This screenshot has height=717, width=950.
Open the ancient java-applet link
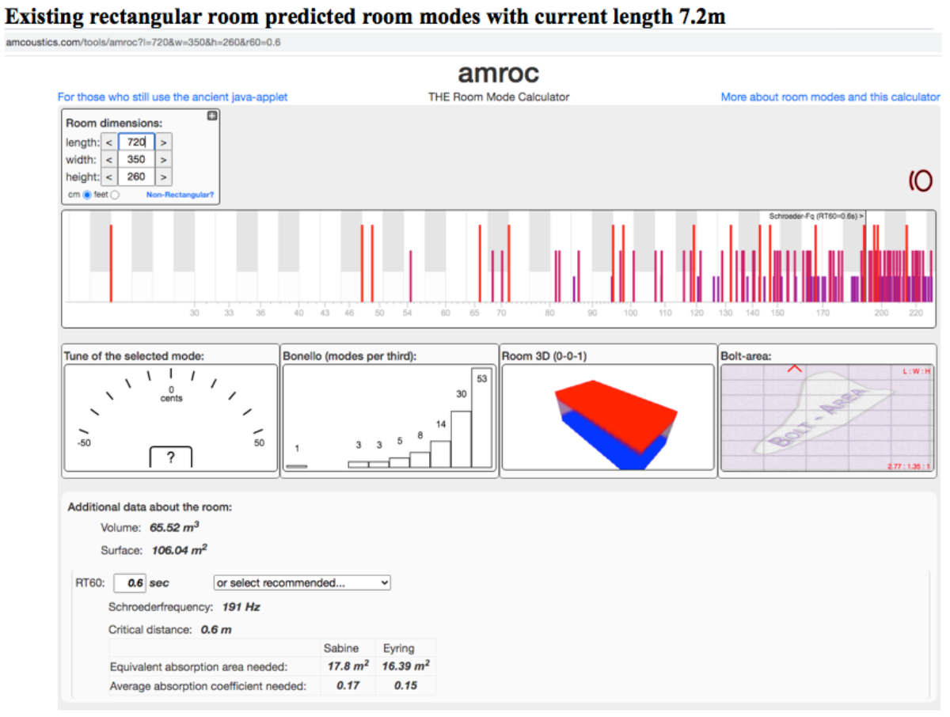click(173, 97)
